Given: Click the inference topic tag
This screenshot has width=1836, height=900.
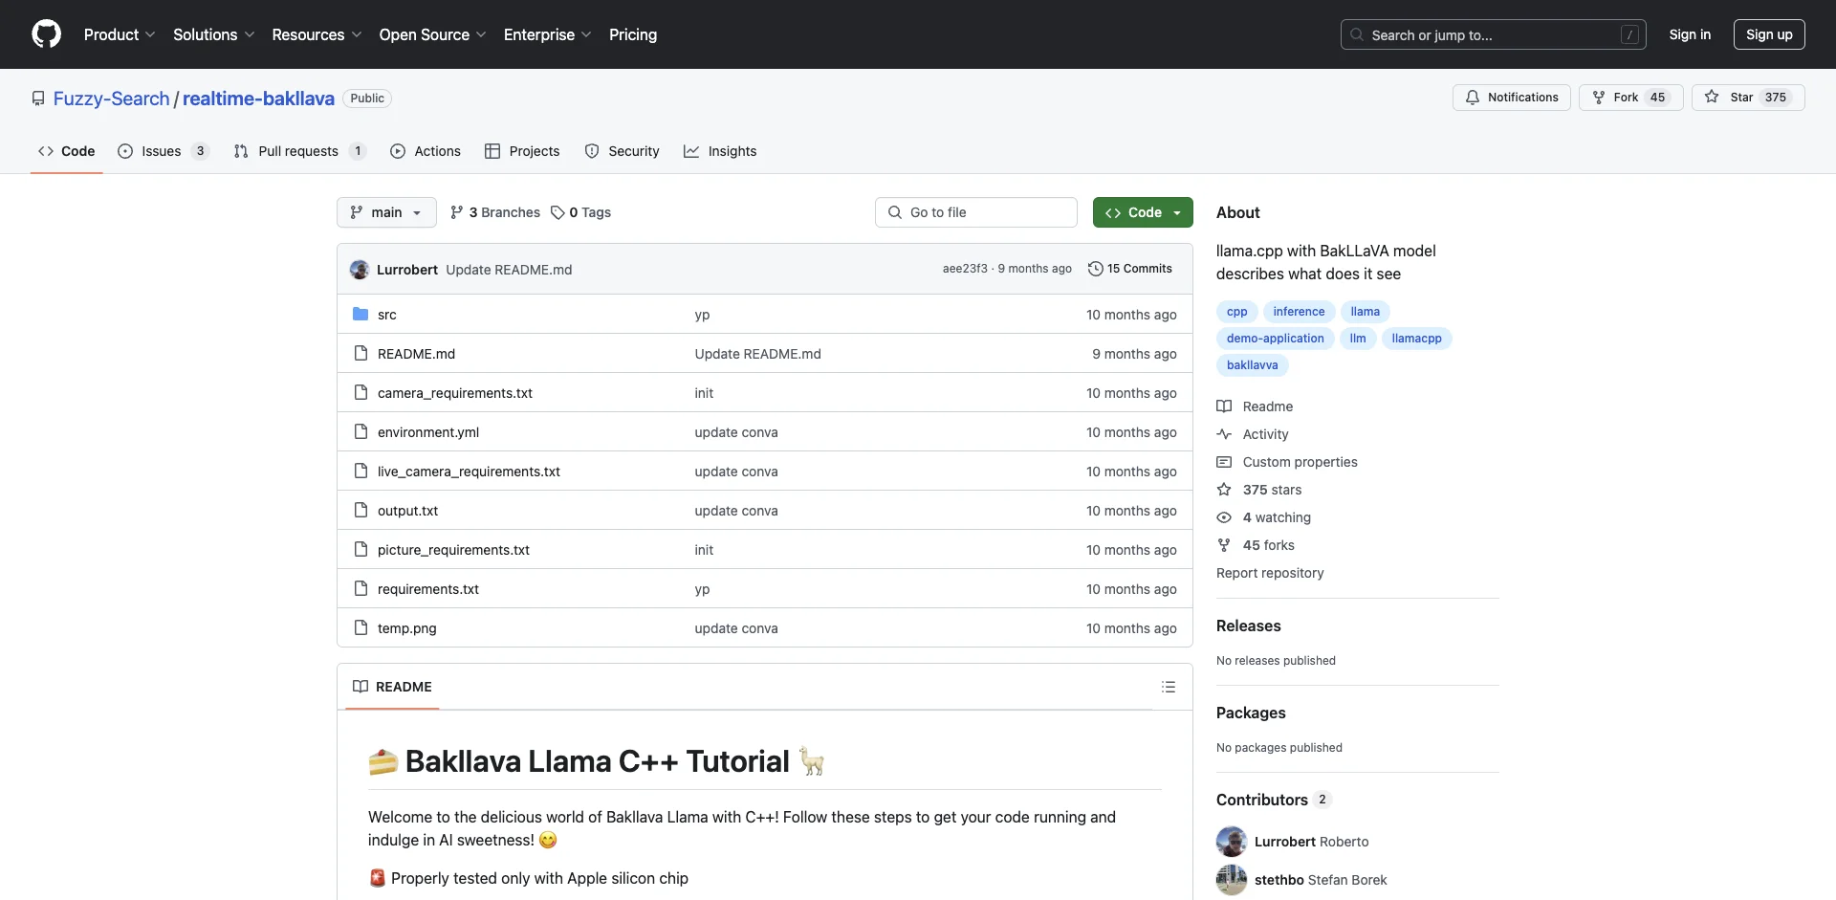Looking at the screenshot, I should pyautogui.click(x=1299, y=312).
